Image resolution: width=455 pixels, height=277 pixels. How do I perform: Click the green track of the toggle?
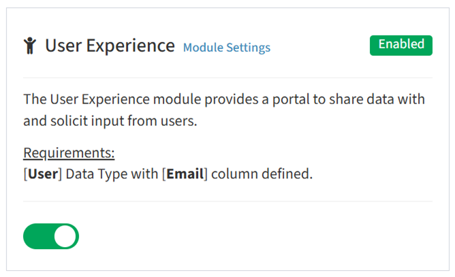37,236
